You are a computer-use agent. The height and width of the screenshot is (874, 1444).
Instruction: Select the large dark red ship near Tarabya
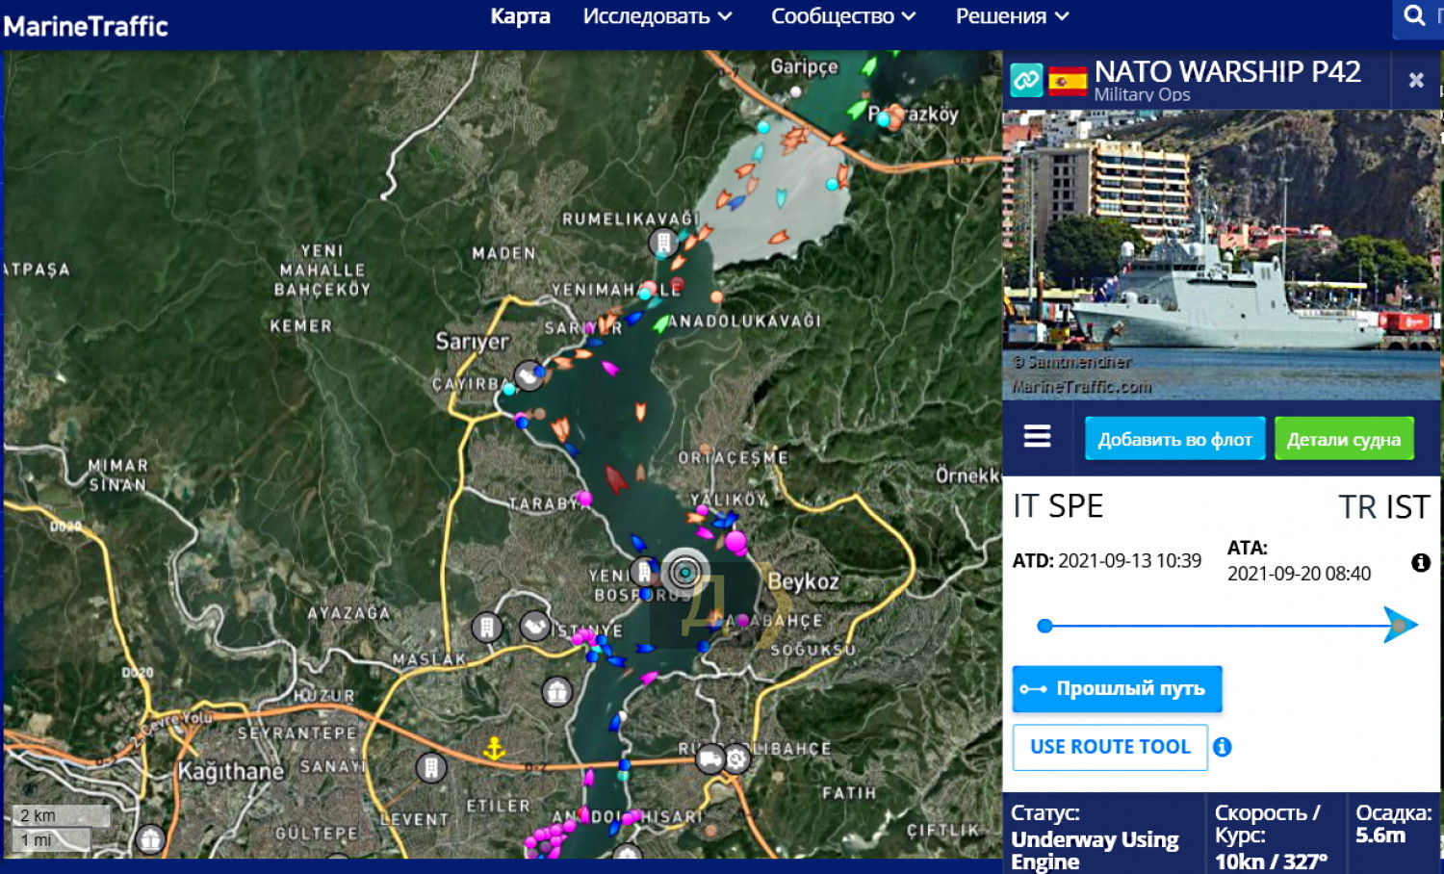615,477
